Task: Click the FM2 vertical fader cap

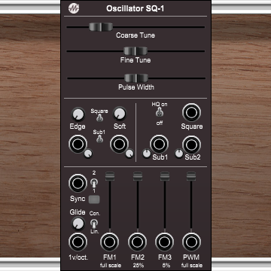Action: (x=138, y=176)
